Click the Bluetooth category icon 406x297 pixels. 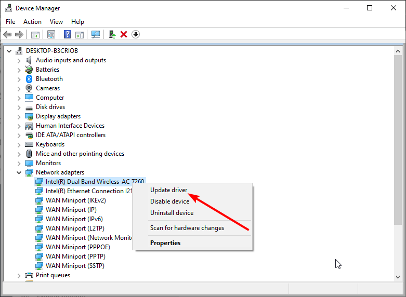29,79
